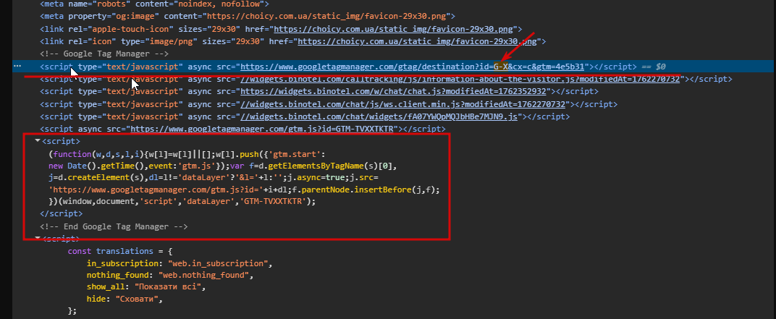Click the (function(w,d,s,l,i) code line
This screenshot has height=319, width=776.
(x=187, y=153)
